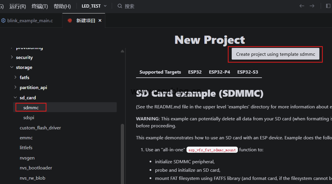Expand the fatfs folder
The height and width of the screenshot is (184, 332).
[16, 77]
